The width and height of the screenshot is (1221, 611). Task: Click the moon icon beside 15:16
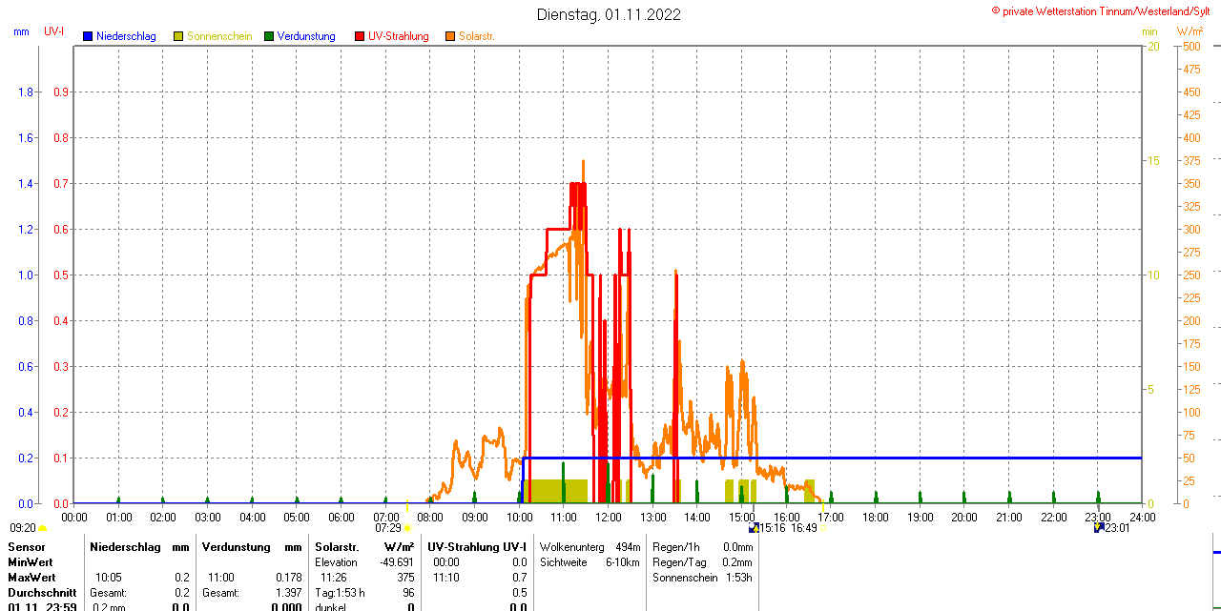(754, 527)
